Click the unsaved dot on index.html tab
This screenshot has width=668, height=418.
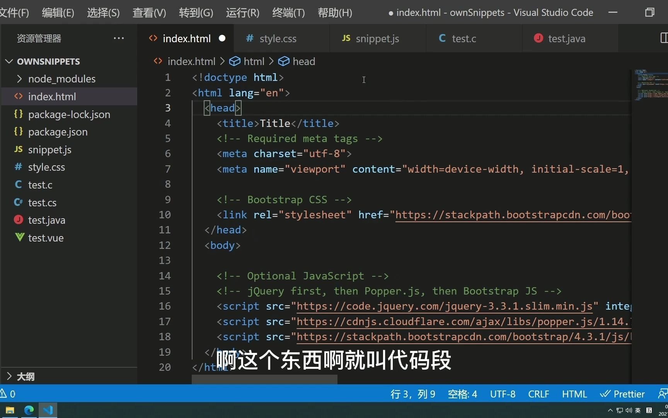(222, 38)
